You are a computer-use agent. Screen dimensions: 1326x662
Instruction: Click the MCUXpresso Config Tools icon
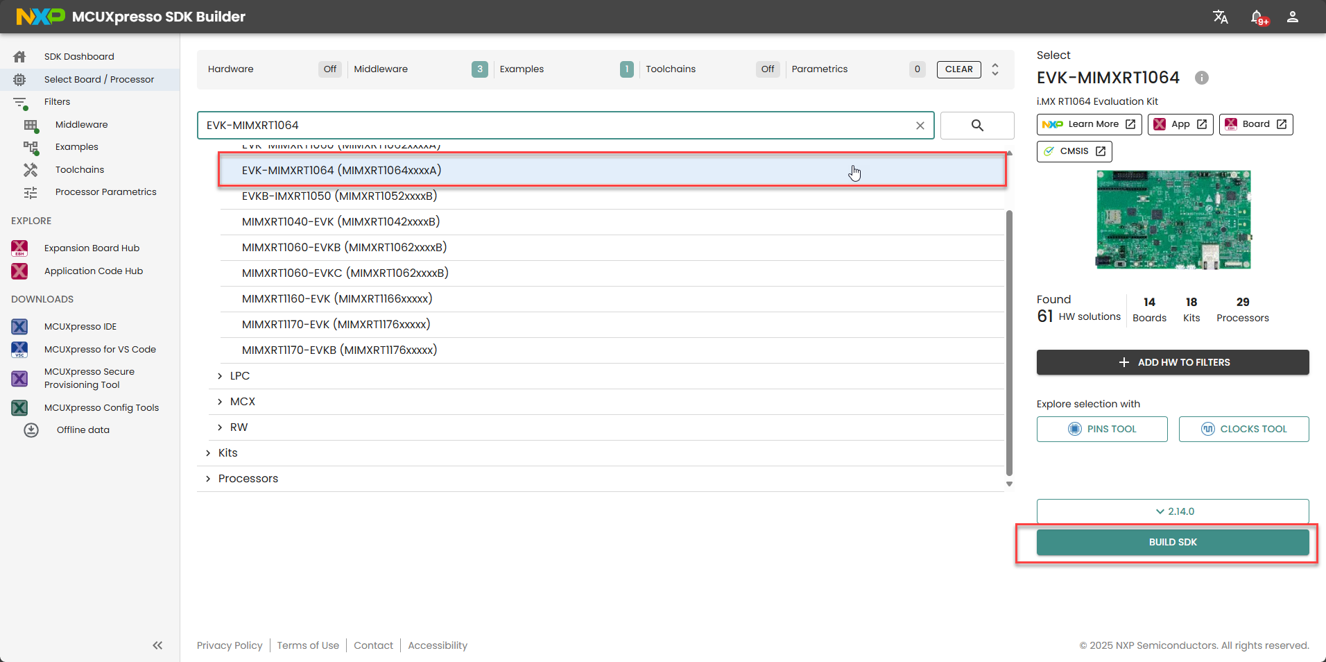tap(19, 407)
